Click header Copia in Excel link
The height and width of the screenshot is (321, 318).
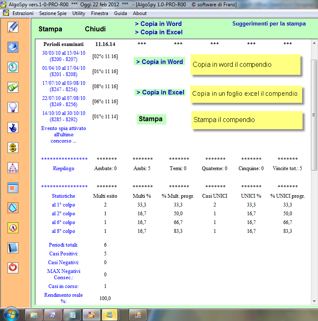pos(159,32)
